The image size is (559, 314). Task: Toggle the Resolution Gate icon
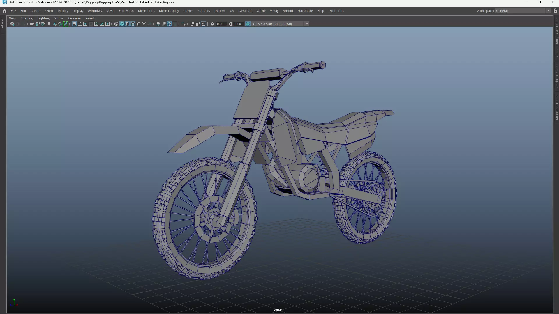click(x=85, y=24)
